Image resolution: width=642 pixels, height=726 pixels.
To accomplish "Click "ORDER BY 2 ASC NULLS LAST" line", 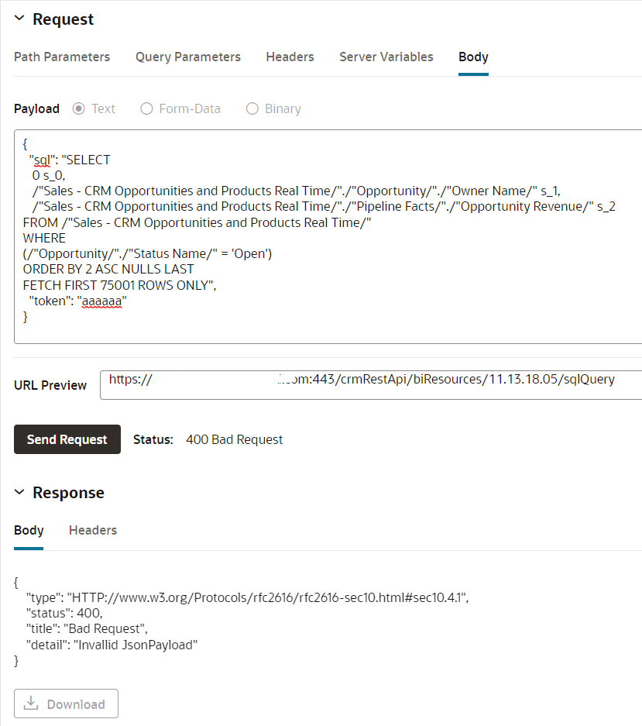I will 108,270.
